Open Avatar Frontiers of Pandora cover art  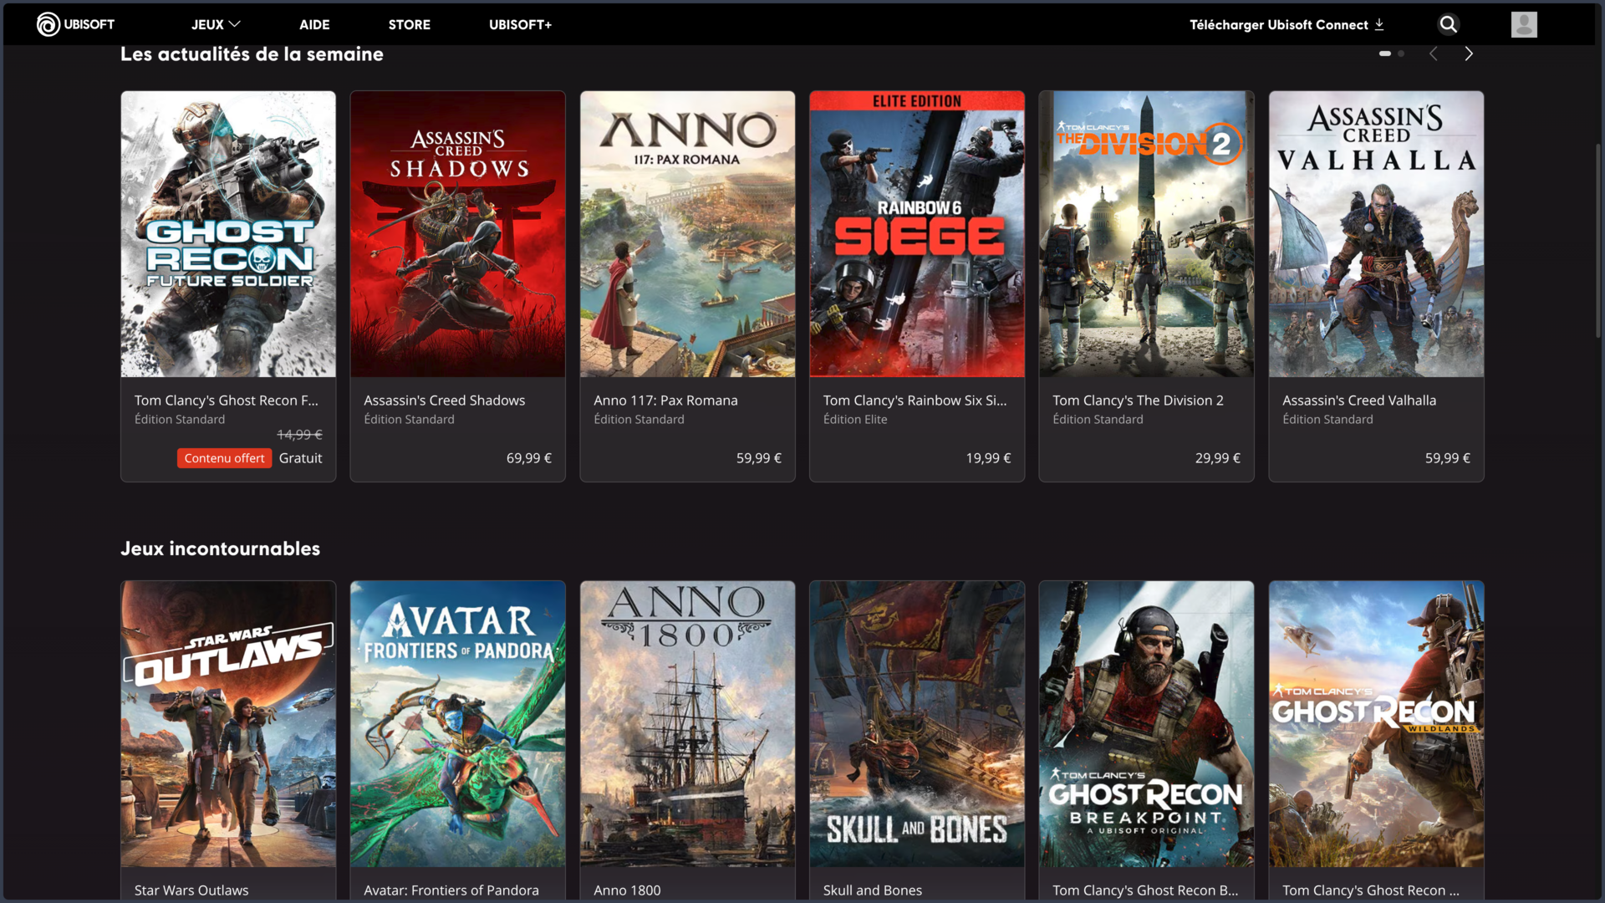click(458, 724)
